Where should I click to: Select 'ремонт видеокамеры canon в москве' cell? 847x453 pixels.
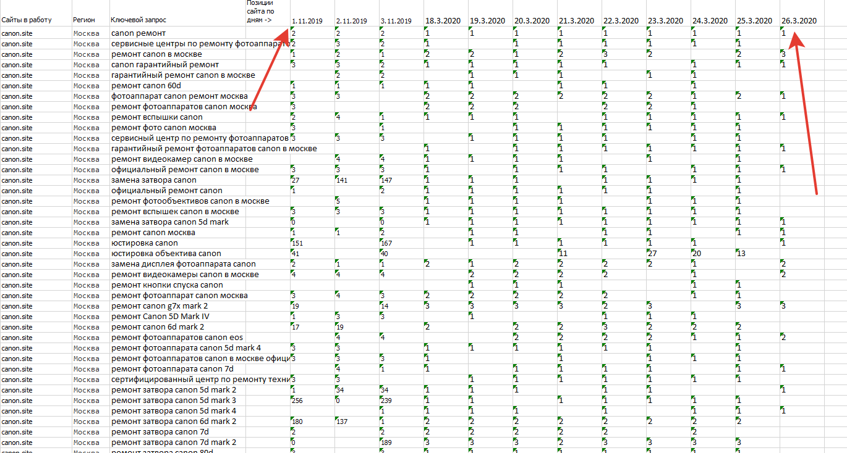click(x=185, y=274)
